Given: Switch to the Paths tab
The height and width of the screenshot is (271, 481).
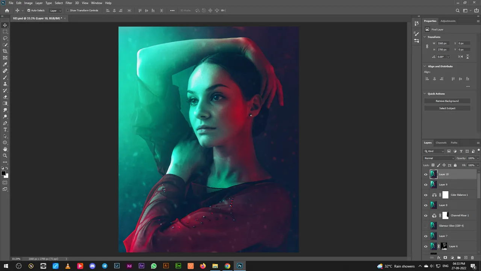Looking at the screenshot, I should (454, 143).
